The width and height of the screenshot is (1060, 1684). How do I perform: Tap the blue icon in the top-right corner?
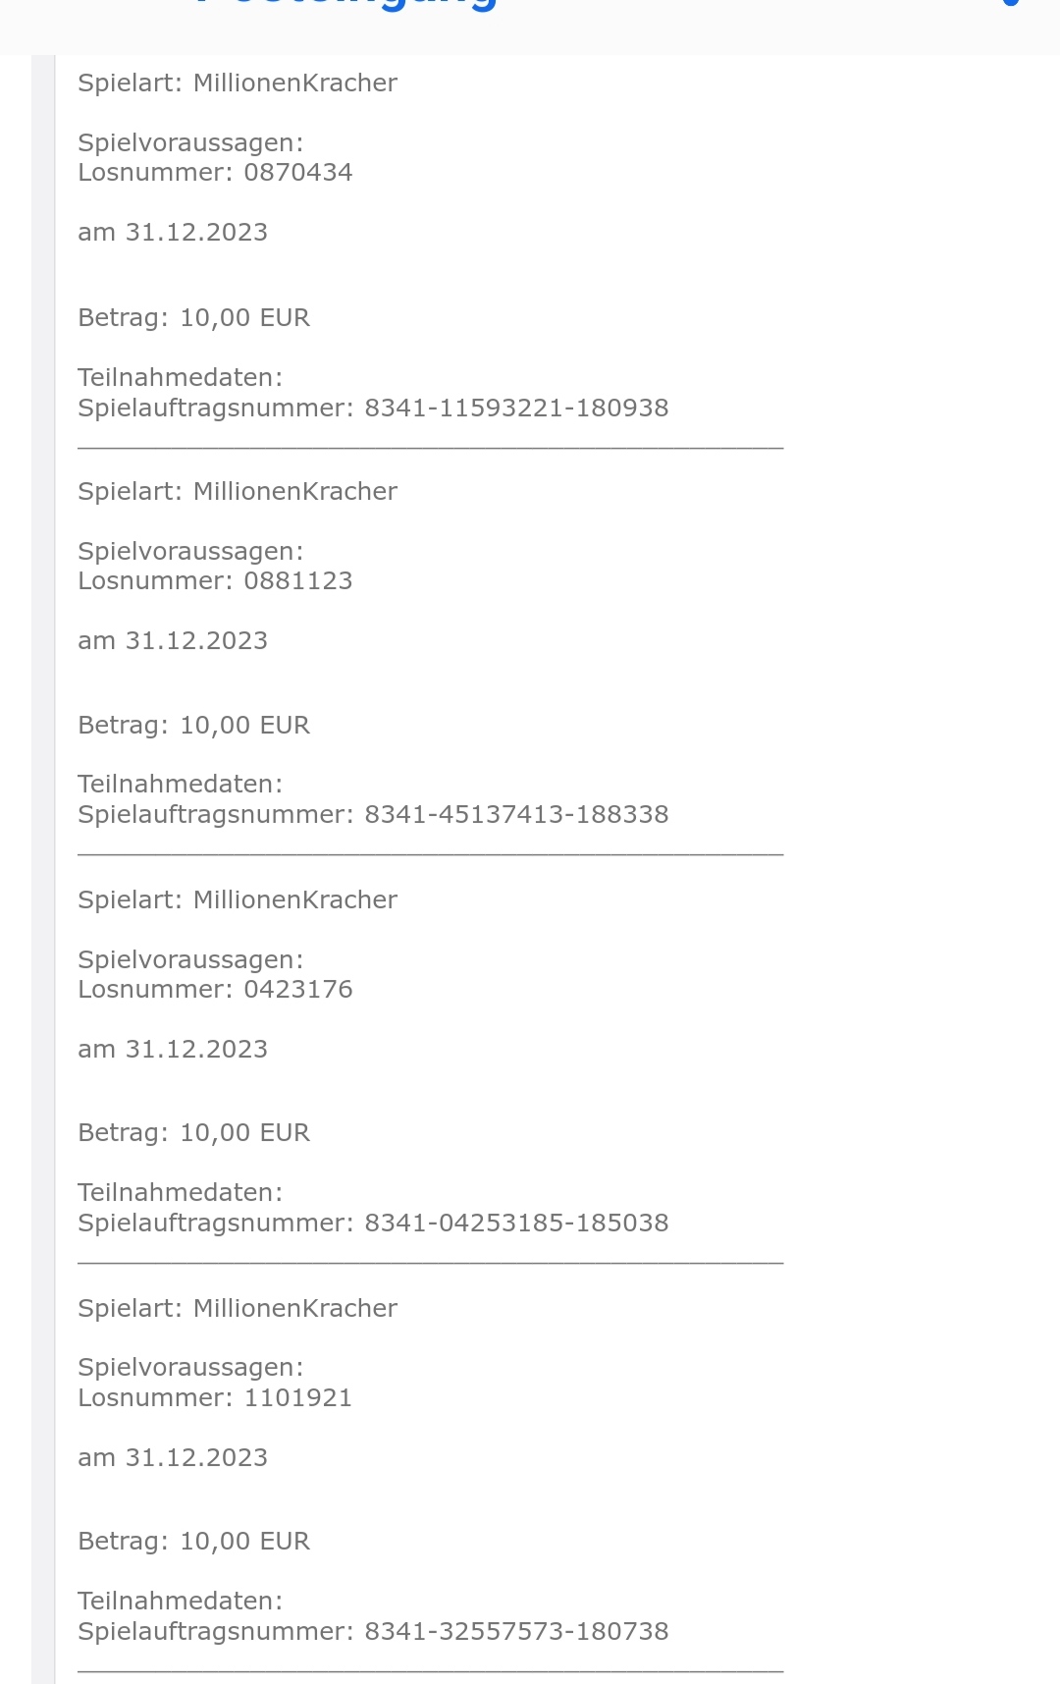click(1011, 3)
